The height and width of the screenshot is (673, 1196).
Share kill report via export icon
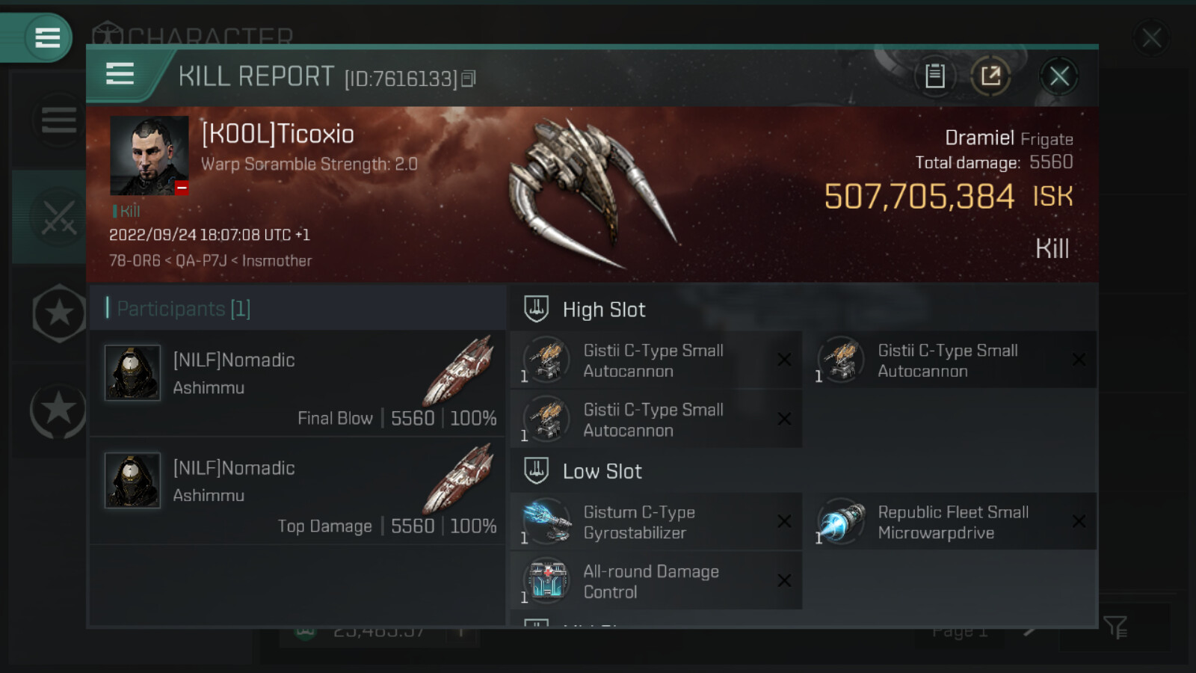tap(990, 76)
